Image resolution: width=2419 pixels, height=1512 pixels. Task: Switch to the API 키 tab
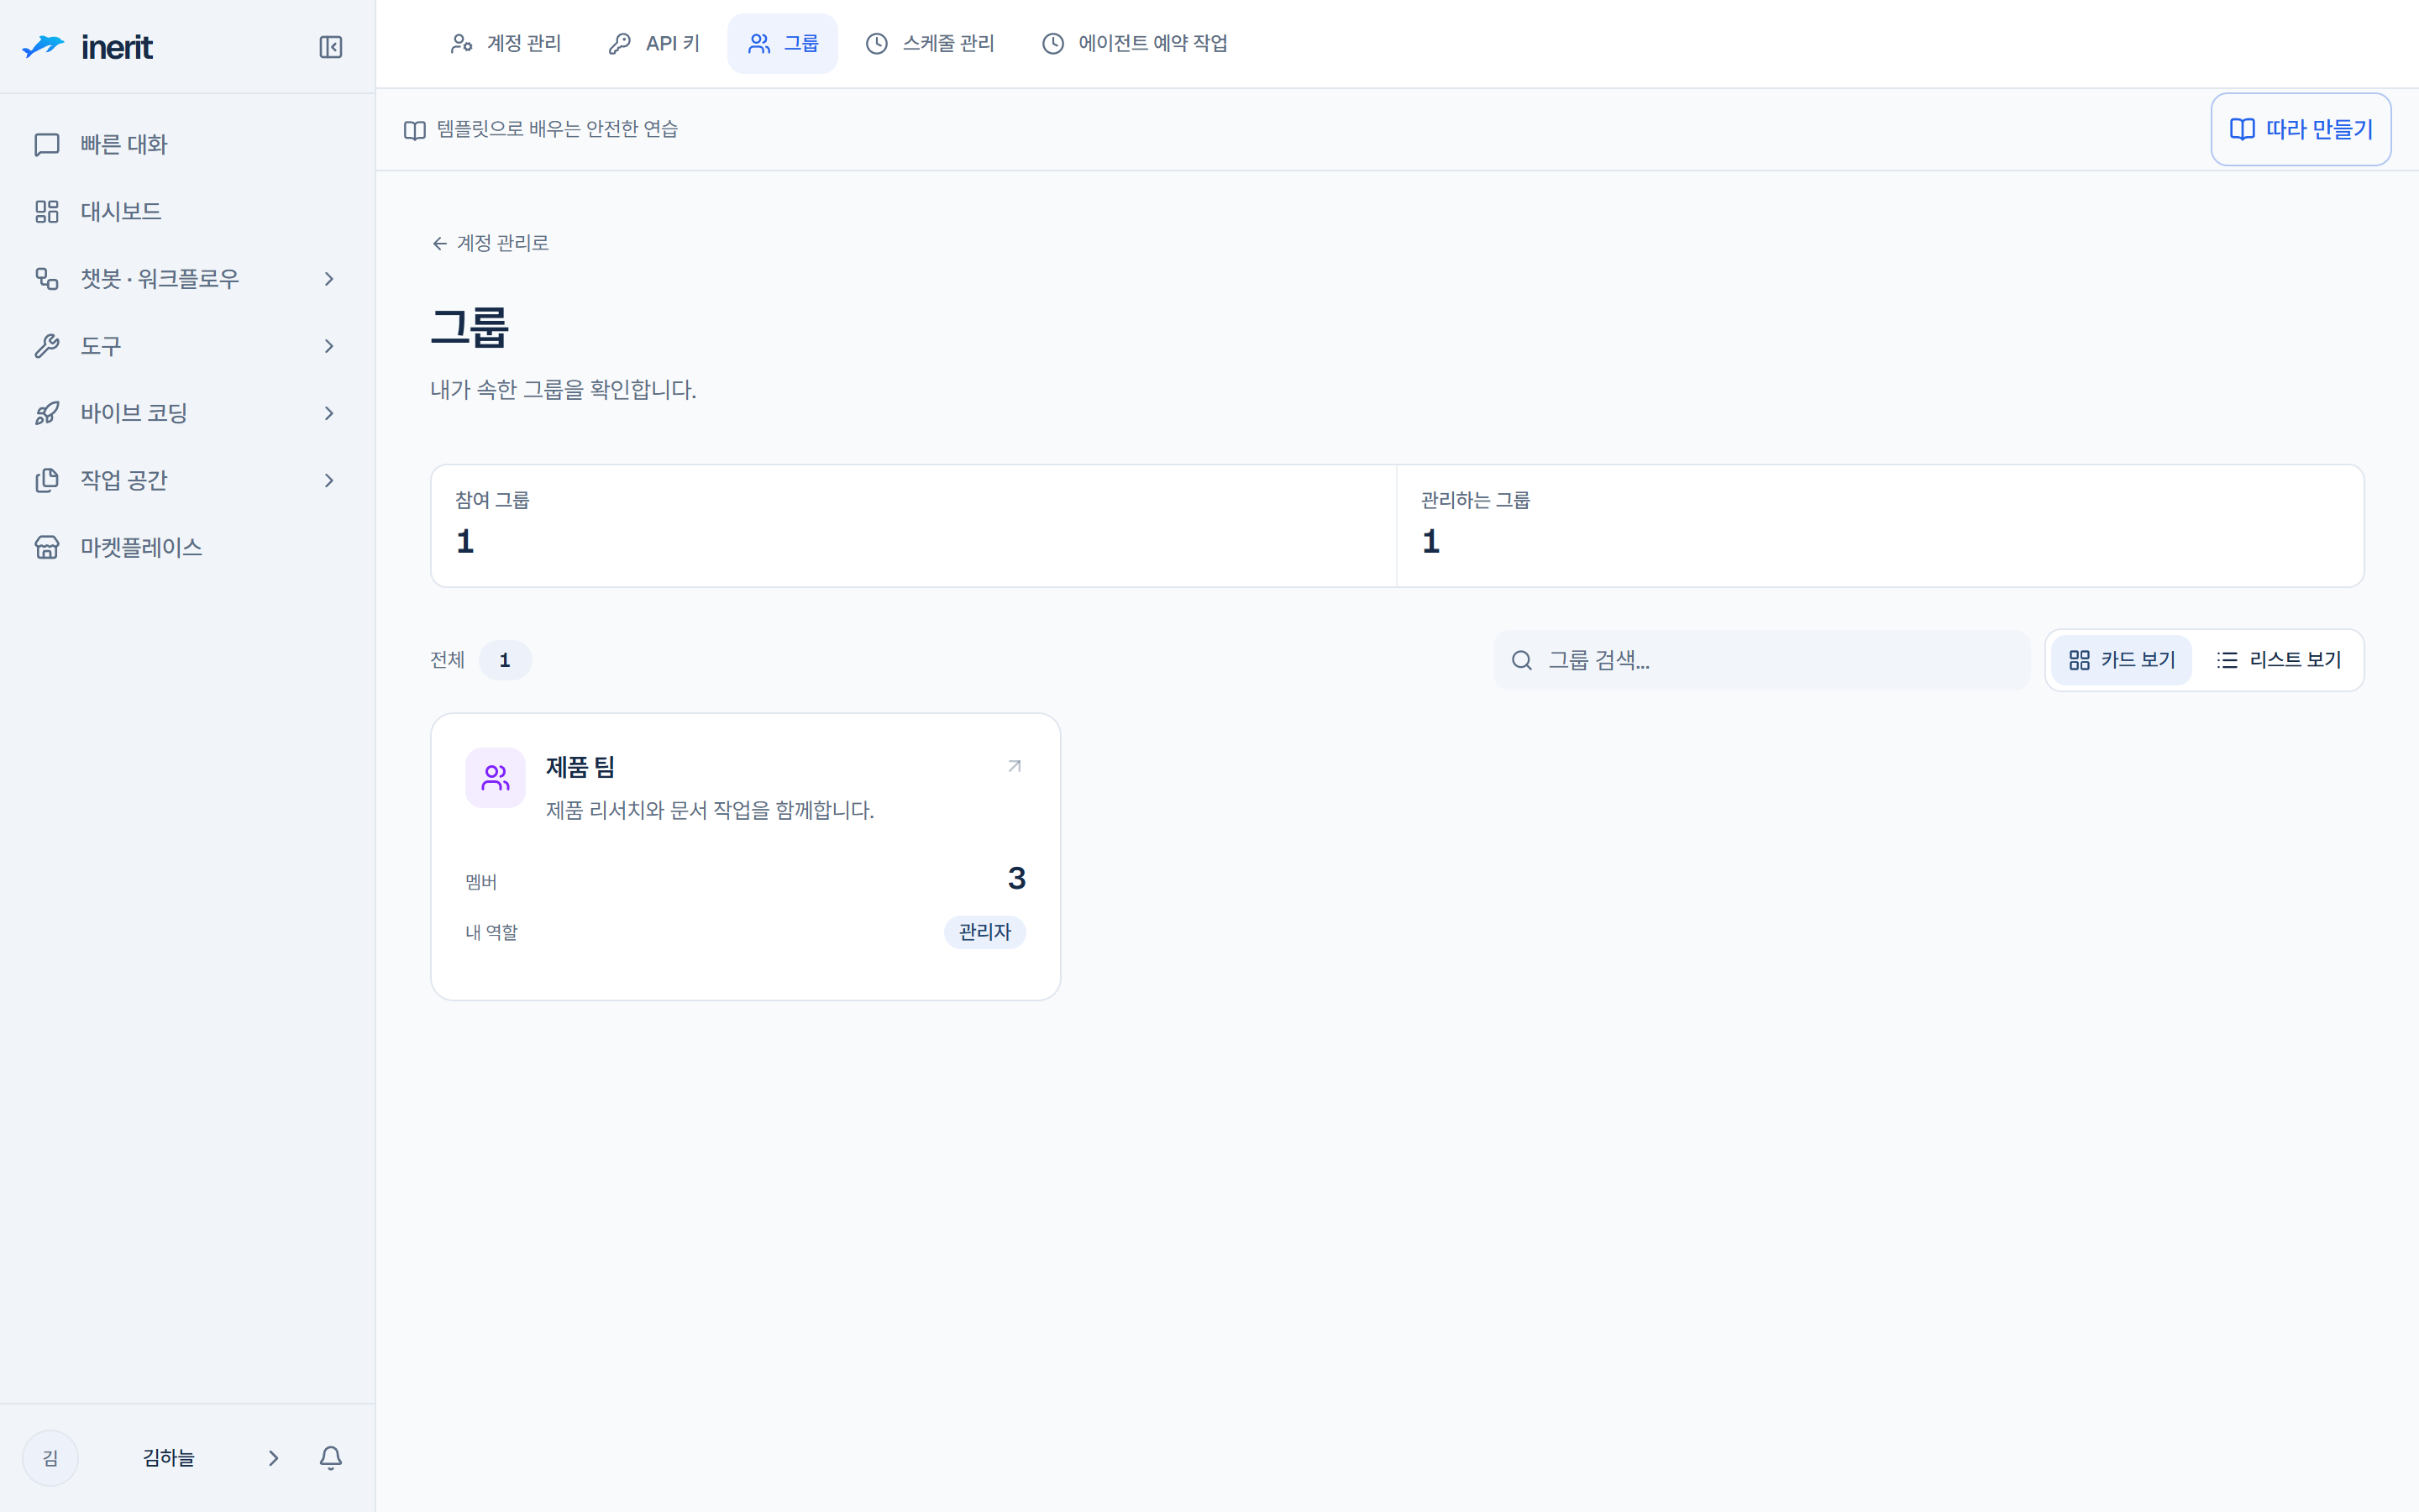tap(653, 43)
